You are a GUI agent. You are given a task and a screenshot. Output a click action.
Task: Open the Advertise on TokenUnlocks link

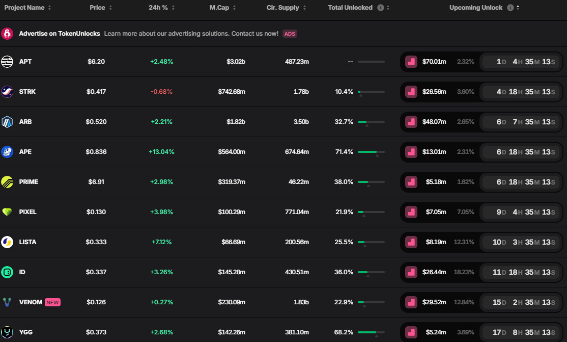point(60,34)
